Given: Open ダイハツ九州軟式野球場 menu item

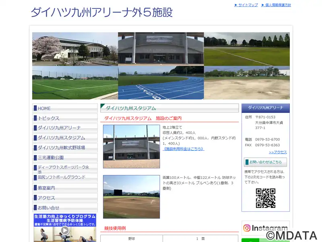Looking at the screenshot, I should click(x=65, y=148).
